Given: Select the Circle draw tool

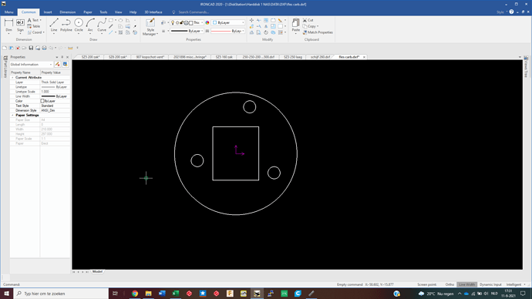Looking at the screenshot, I should (79, 25).
